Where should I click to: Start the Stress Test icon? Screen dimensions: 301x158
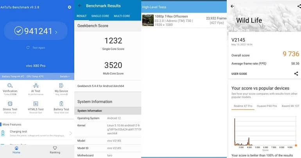coord(10,104)
